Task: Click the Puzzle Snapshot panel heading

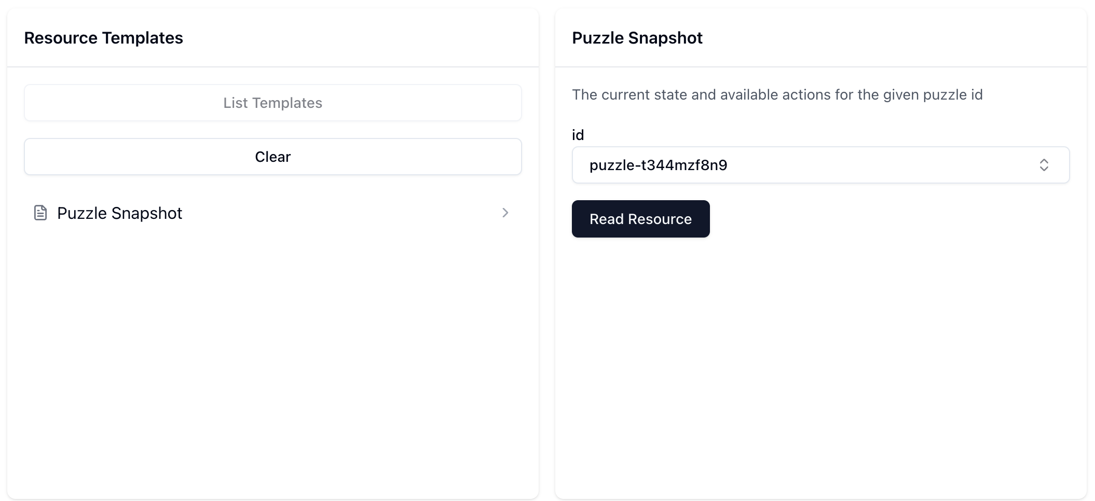Action: click(x=637, y=37)
